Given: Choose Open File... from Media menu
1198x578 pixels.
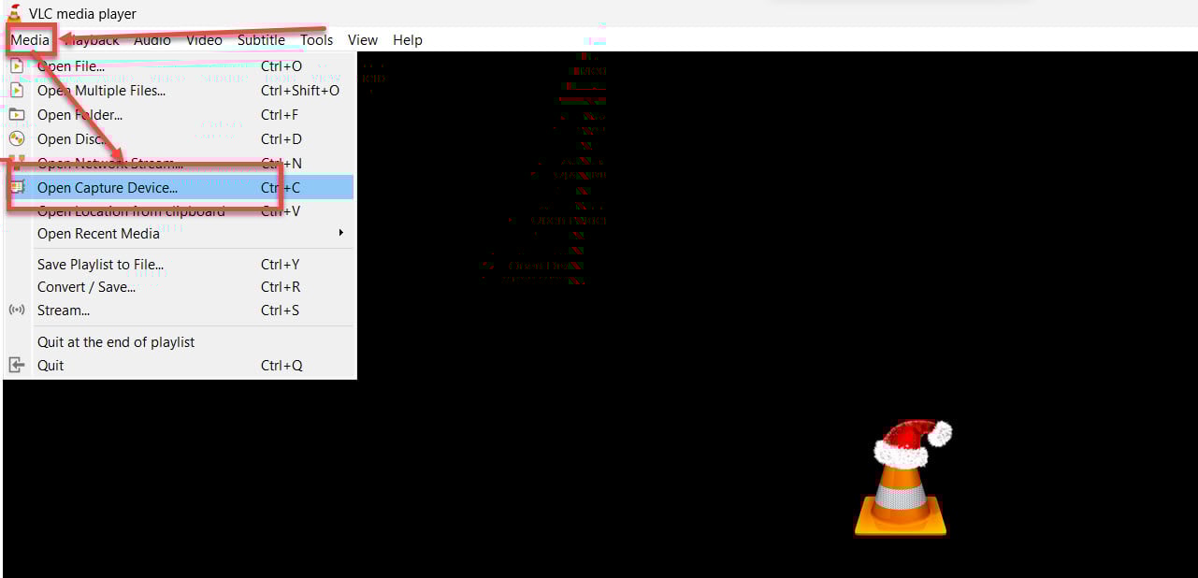Looking at the screenshot, I should (180, 66).
